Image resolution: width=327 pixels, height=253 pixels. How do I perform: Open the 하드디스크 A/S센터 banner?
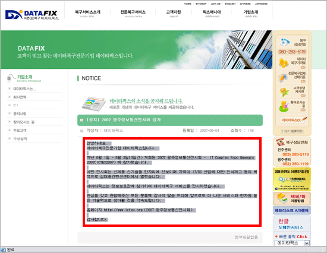292,210
